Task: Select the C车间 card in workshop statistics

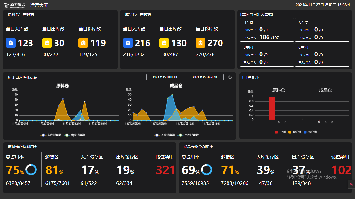Action: point(322,55)
